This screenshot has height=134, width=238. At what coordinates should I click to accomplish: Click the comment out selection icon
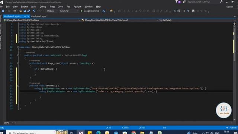click(184, 11)
